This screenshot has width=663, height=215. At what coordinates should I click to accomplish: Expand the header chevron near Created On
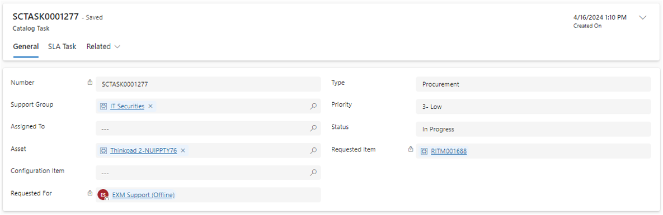[x=643, y=17]
